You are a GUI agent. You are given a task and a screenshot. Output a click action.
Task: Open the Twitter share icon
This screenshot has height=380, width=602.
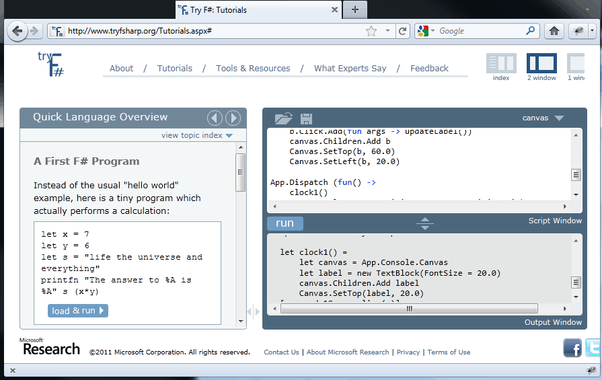coord(593,348)
